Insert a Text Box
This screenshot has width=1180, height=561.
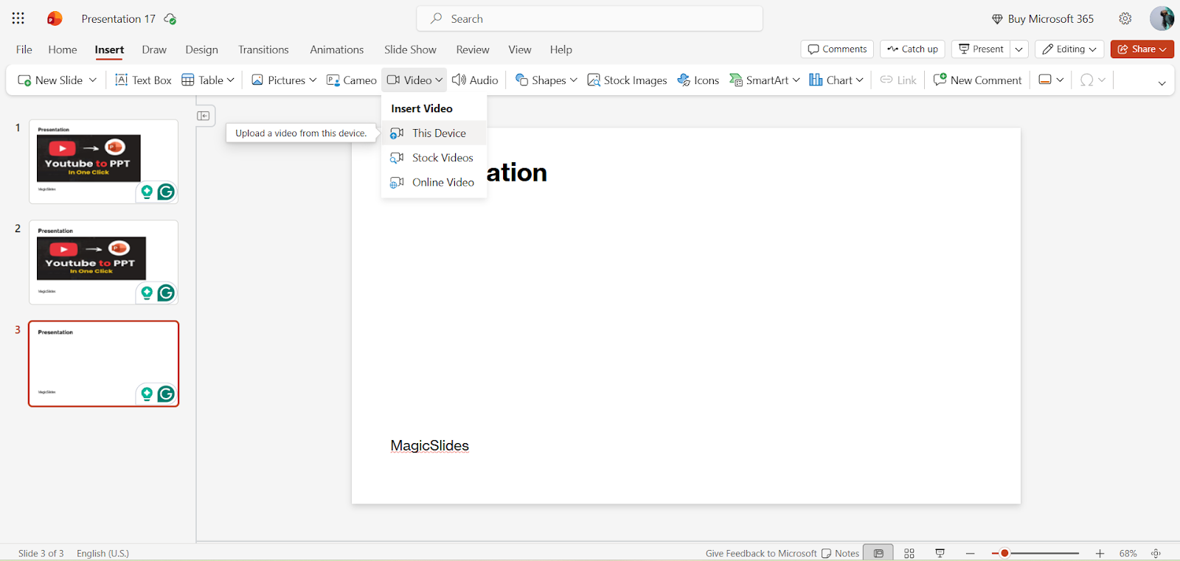pyautogui.click(x=143, y=80)
